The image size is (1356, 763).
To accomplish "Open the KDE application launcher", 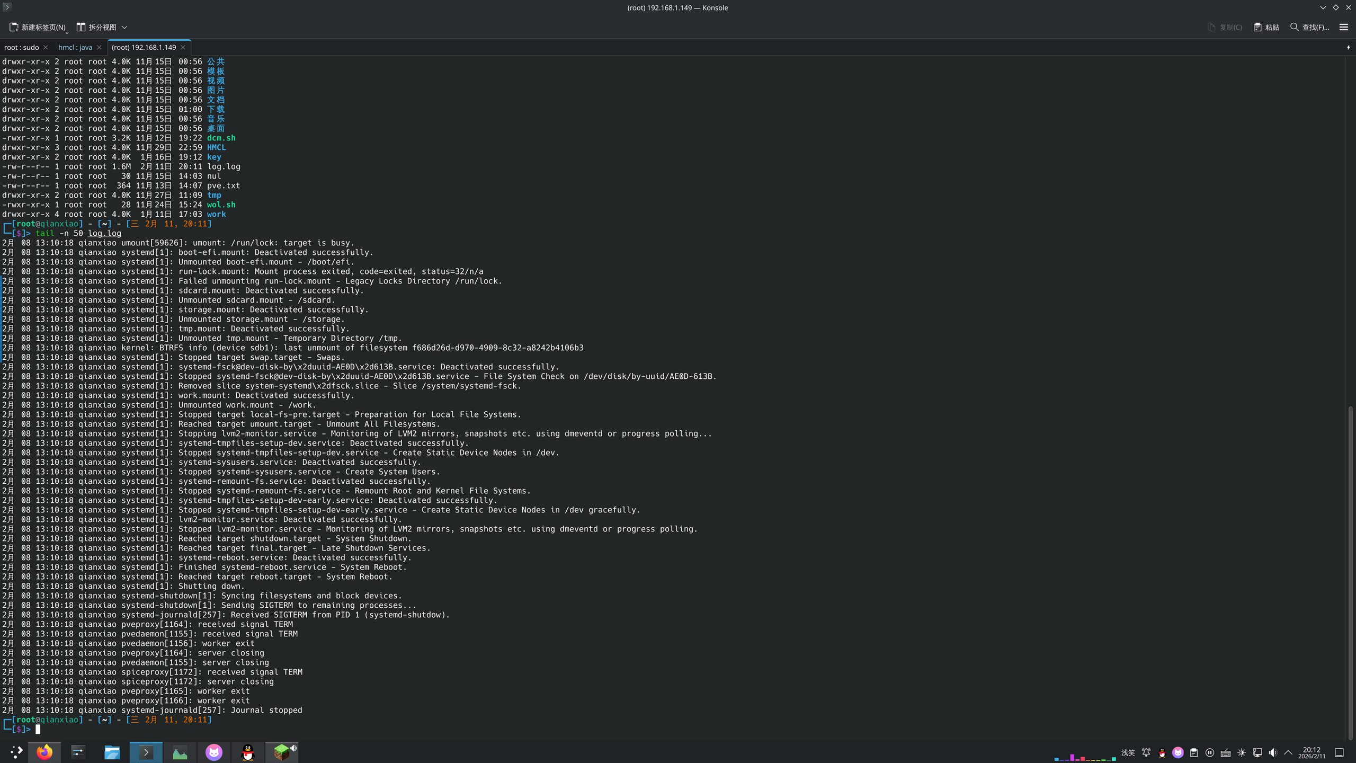I will (x=16, y=752).
